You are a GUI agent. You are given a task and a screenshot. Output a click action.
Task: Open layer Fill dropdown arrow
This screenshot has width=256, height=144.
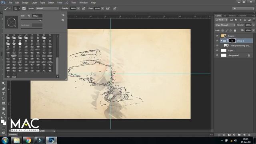coord(253,30)
